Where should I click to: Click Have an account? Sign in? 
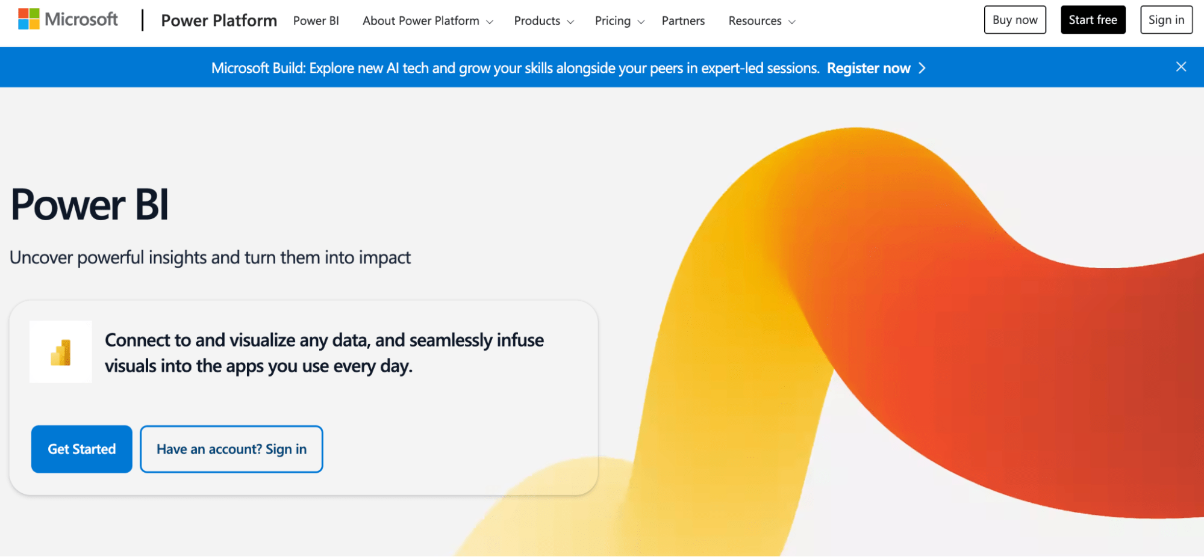[x=231, y=449]
